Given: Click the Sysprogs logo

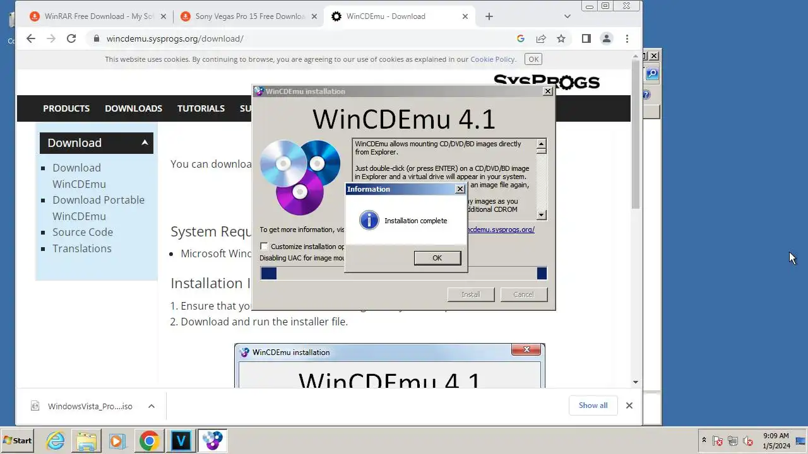Looking at the screenshot, I should tap(546, 82).
